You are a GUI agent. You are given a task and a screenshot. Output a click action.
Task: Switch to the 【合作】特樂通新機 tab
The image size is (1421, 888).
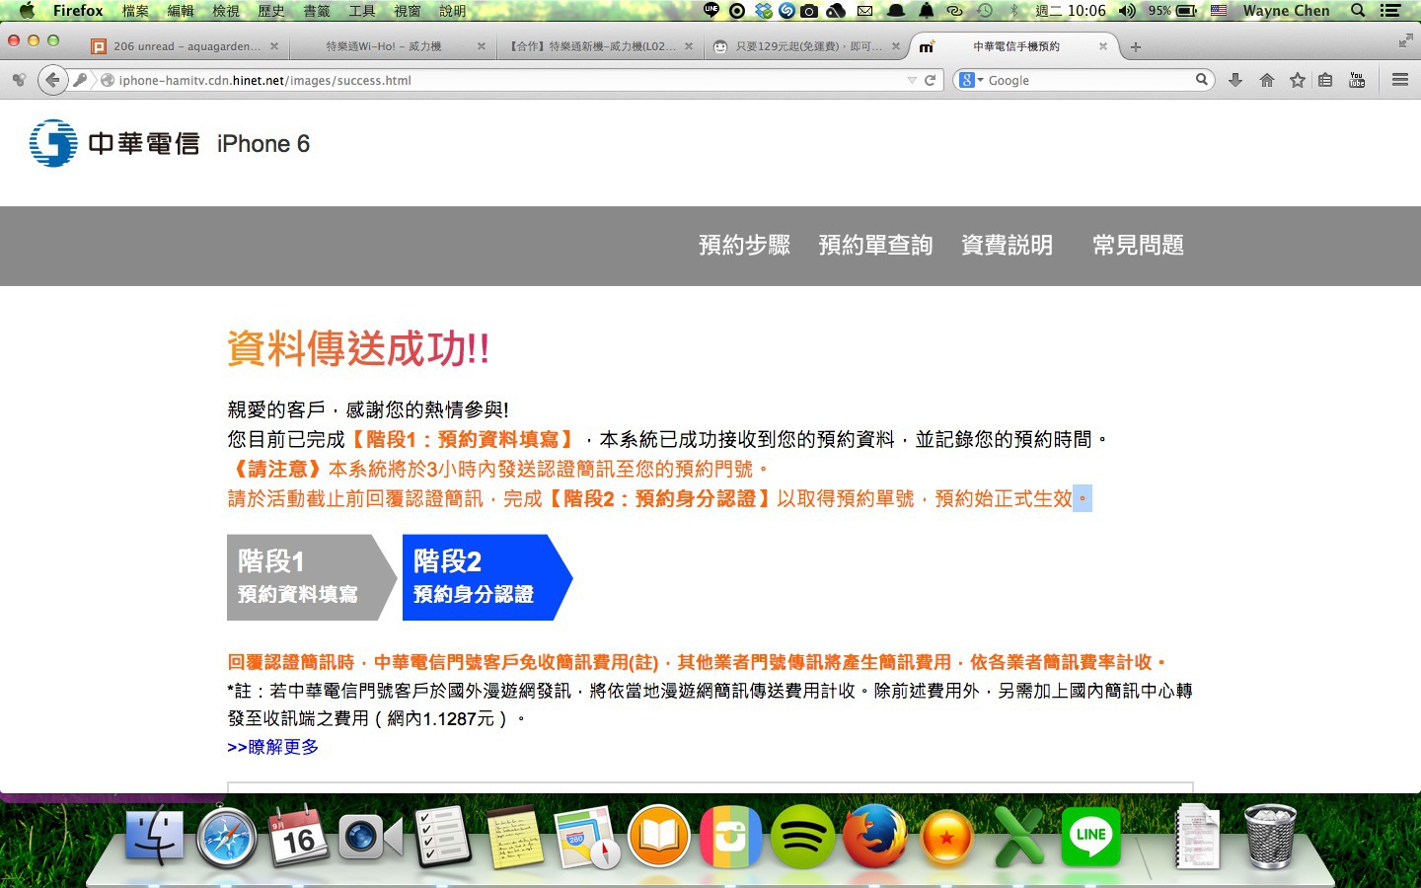[x=598, y=46]
